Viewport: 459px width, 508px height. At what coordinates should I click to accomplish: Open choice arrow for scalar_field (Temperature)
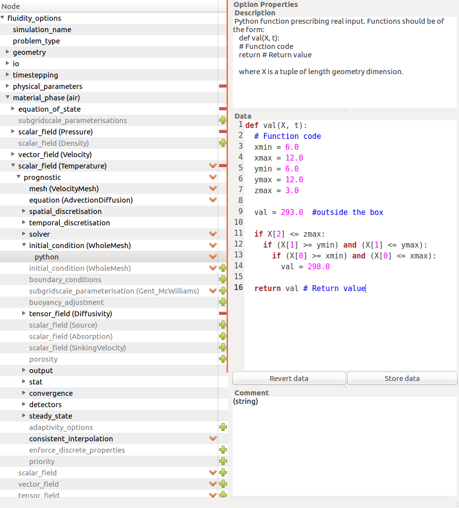pos(213,166)
